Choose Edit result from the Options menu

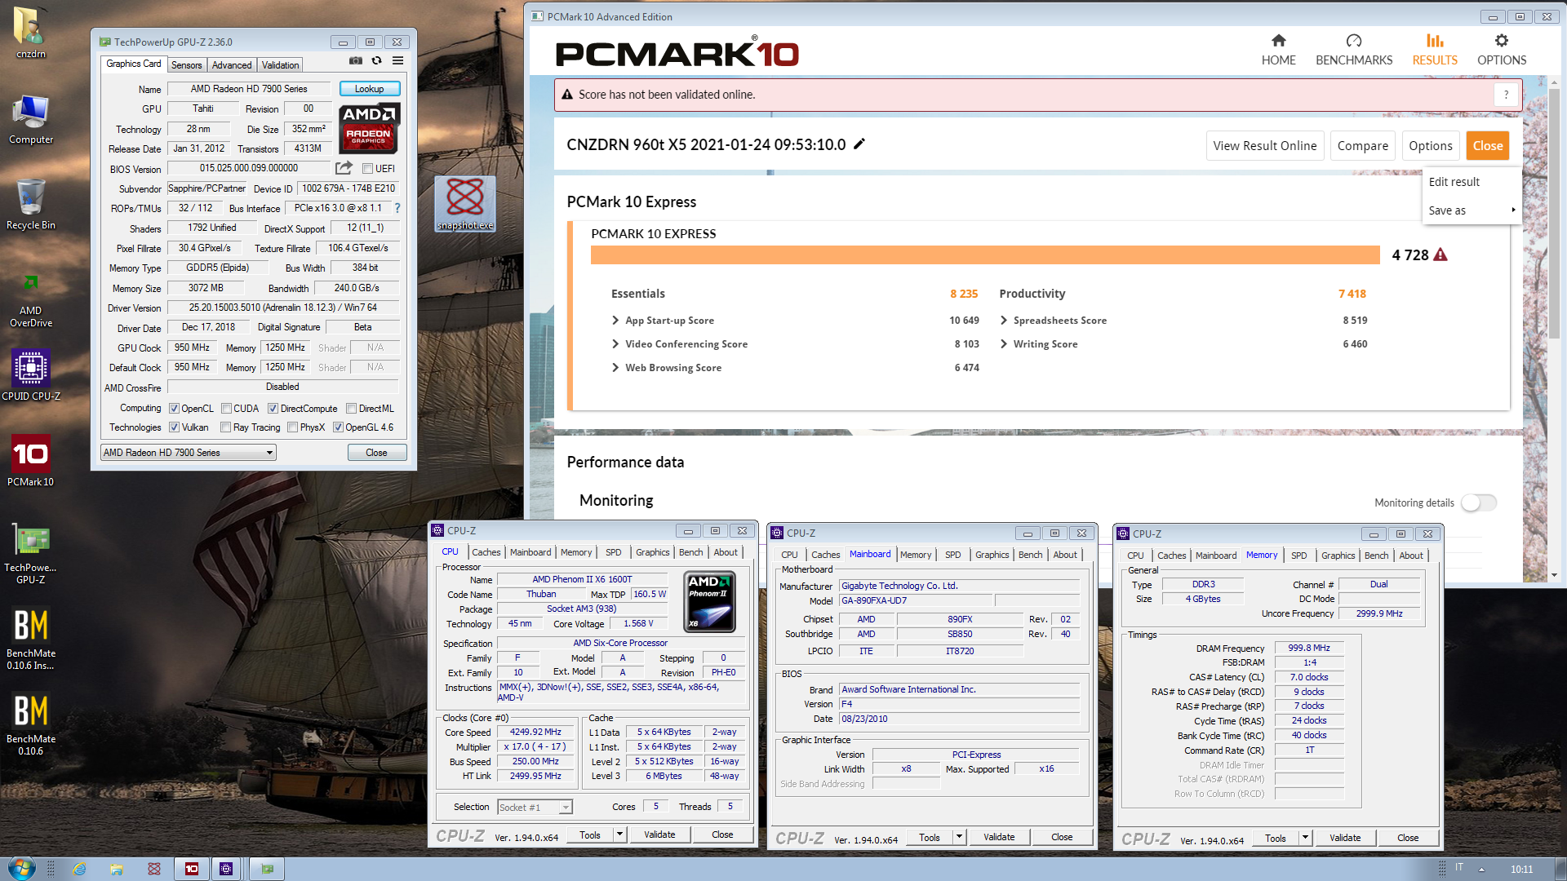1454,182
